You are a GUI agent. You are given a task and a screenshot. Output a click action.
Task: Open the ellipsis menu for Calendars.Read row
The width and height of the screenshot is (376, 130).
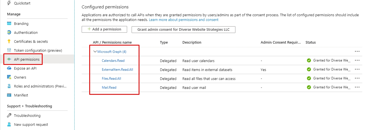pos(357,60)
